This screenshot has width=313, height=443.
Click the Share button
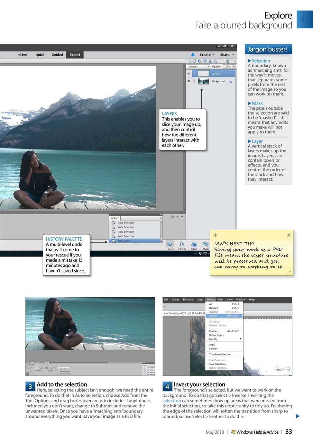pos(225,54)
